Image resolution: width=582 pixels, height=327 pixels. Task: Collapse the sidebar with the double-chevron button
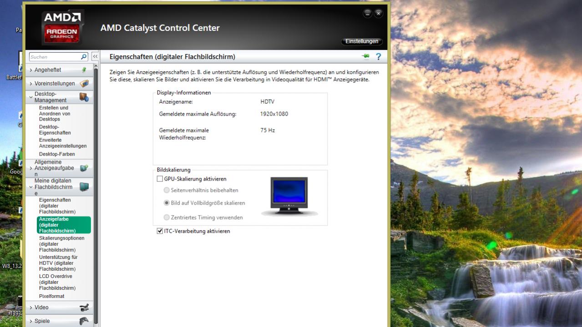click(95, 57)
